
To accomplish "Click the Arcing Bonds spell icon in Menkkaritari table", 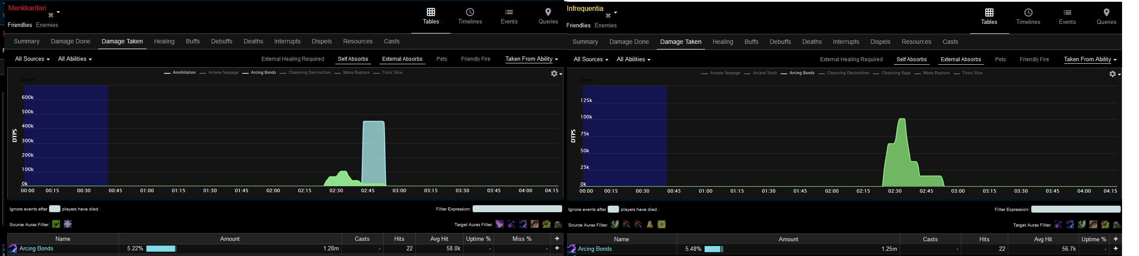I will (13, 249).
